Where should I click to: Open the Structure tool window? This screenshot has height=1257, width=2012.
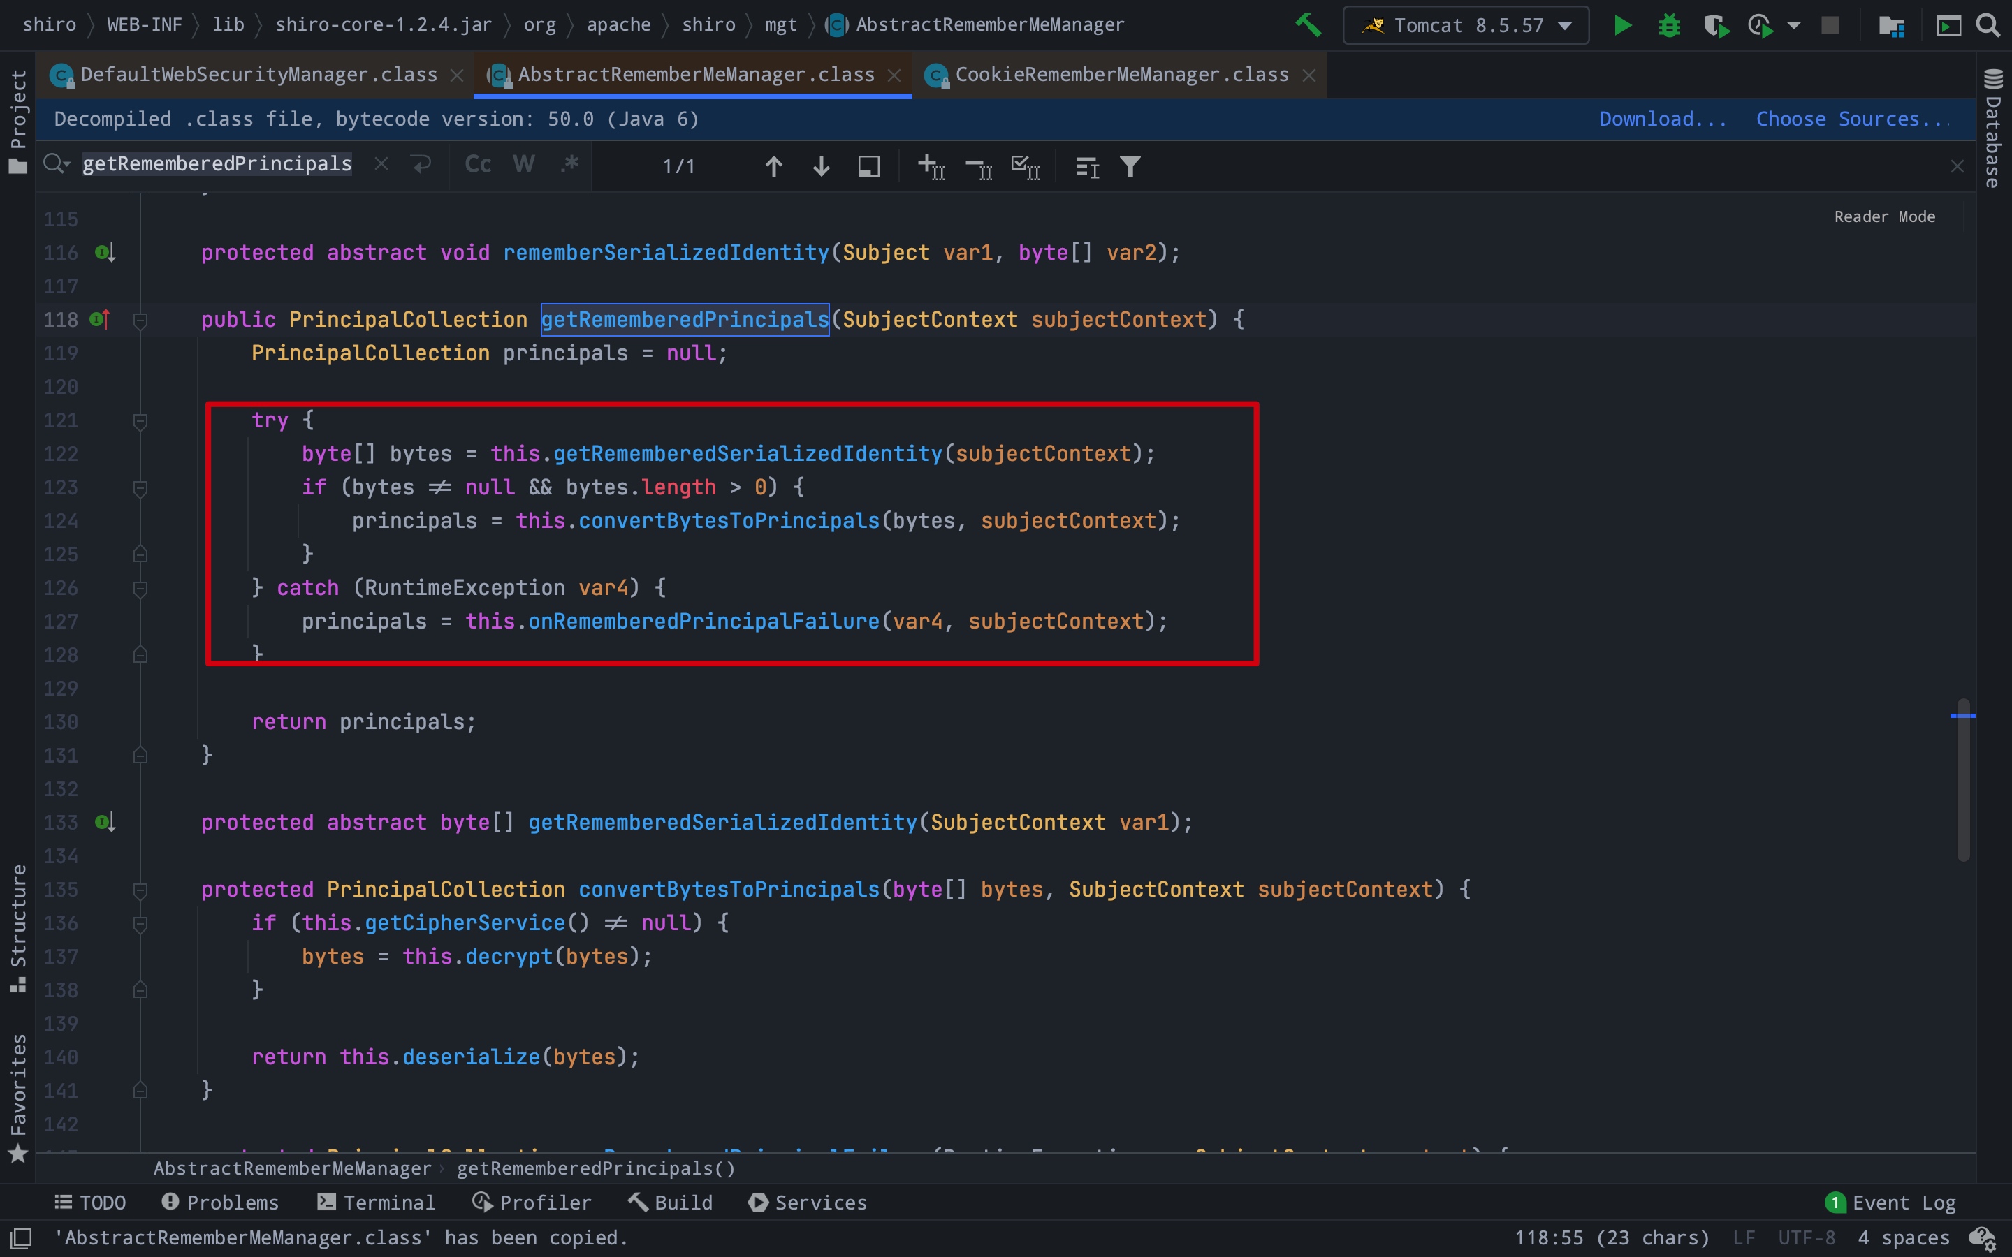[17, 928]
